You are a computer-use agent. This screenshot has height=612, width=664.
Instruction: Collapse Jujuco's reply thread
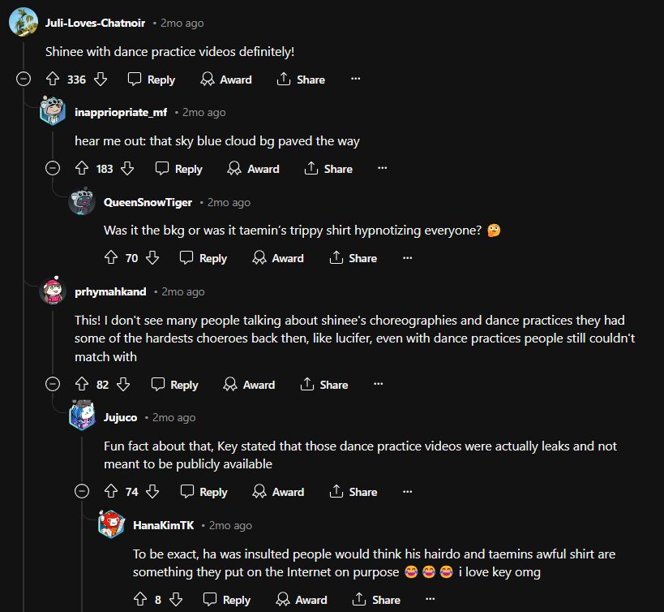tap(82, 491)
